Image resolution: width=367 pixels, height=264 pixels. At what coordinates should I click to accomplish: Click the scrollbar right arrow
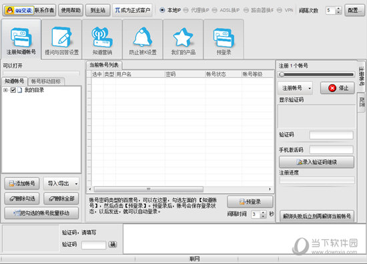[270, 189]
